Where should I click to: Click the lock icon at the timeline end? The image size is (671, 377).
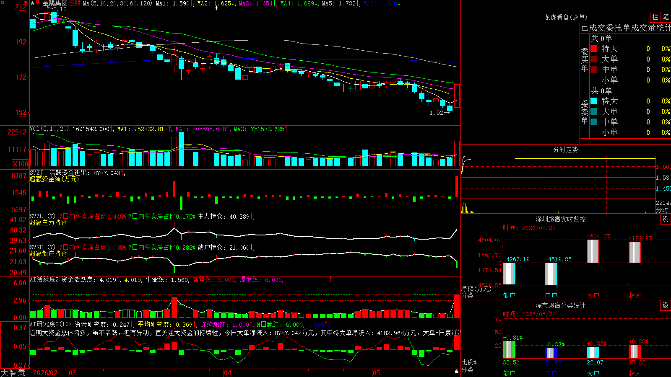click(457, 372)
